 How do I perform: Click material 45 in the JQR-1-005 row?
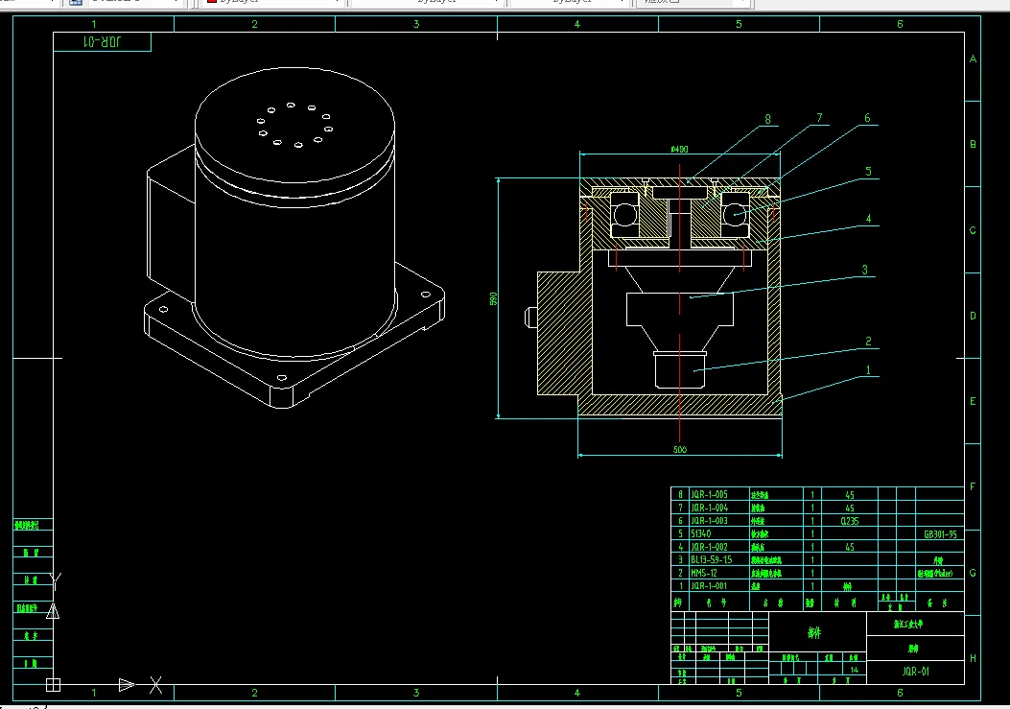pyautogui.click(x=850, y=495)
